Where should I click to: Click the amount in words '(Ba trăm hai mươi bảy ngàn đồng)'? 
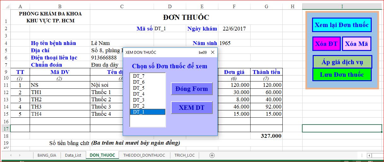tap(136, 143)
